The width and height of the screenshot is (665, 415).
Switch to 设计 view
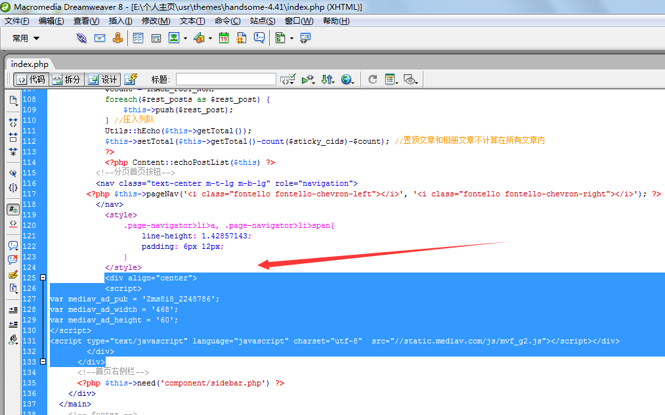tap(102, 79)
